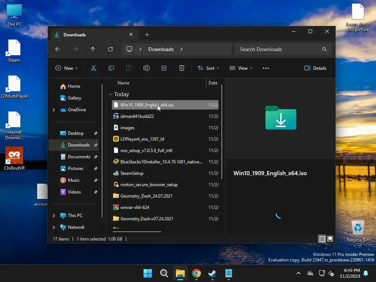376x282 pixels.
Task: Open the Sort dropdown
Action: pyautogui.click(x=208, y=68)
